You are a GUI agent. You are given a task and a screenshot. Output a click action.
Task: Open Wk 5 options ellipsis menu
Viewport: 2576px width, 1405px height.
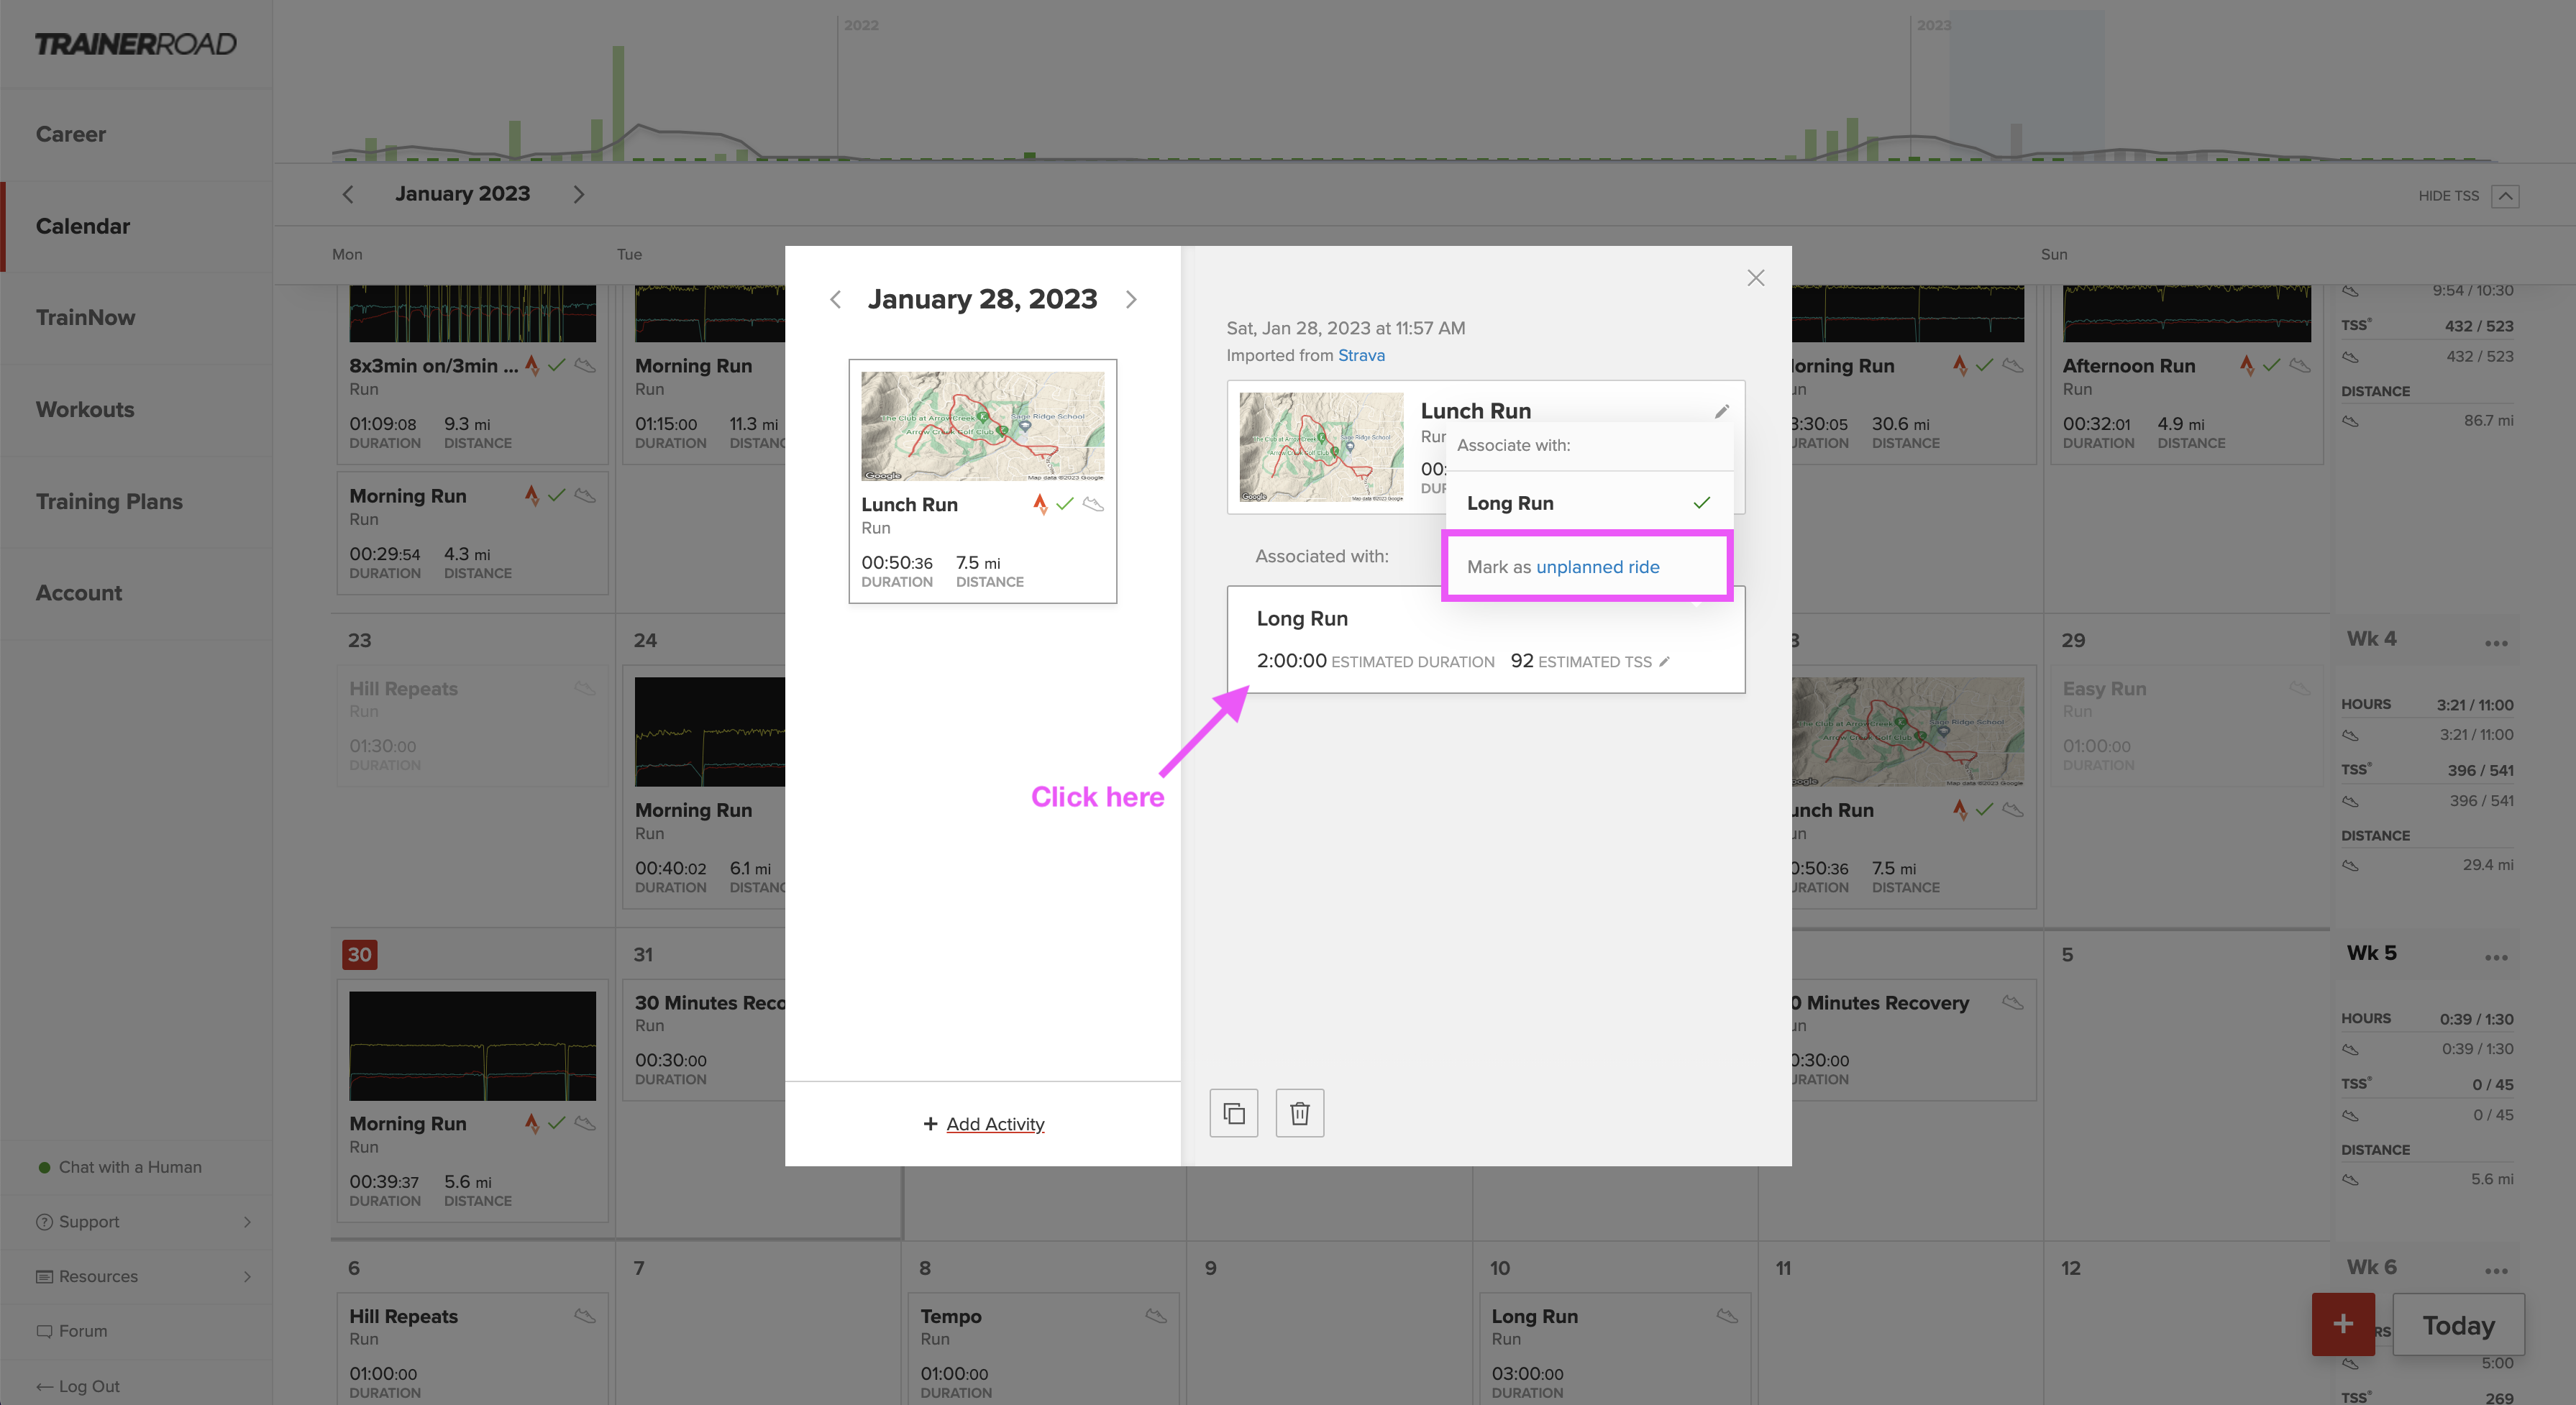click(x=2496, y=957)
